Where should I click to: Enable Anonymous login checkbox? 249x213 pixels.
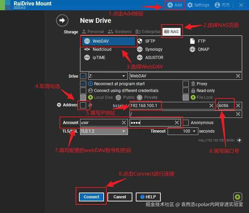pos(186,123)
